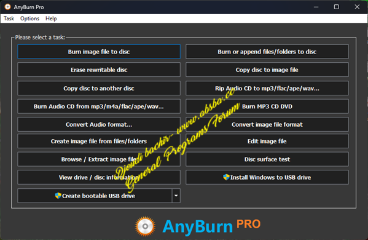Image resolution: width=368 pixels, height=240 pixels.
Task: Maximize the AnyBurn Pro window
Action: [x=336, y=7]
